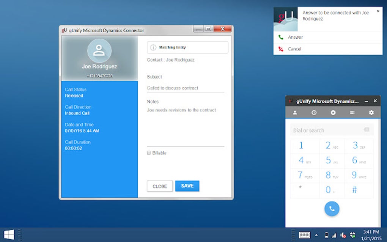Click the taskbar clock 3:41 PM
Screen dimensions: 387x242
[371, 232]
